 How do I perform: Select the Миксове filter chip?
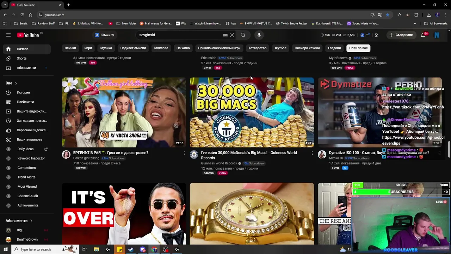coord(161,48)
